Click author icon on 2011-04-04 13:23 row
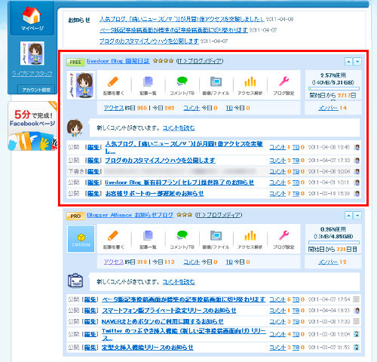 point(357,311)
